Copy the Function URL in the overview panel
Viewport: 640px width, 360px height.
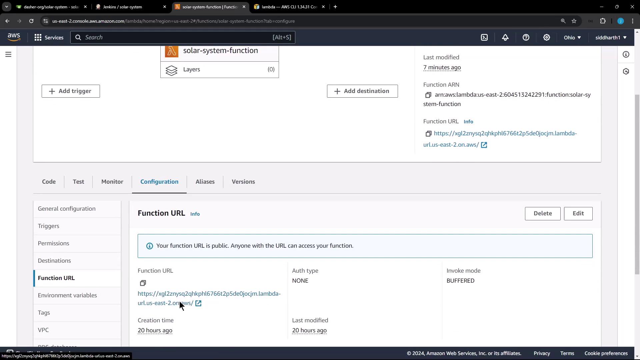[x=428, y=134]
